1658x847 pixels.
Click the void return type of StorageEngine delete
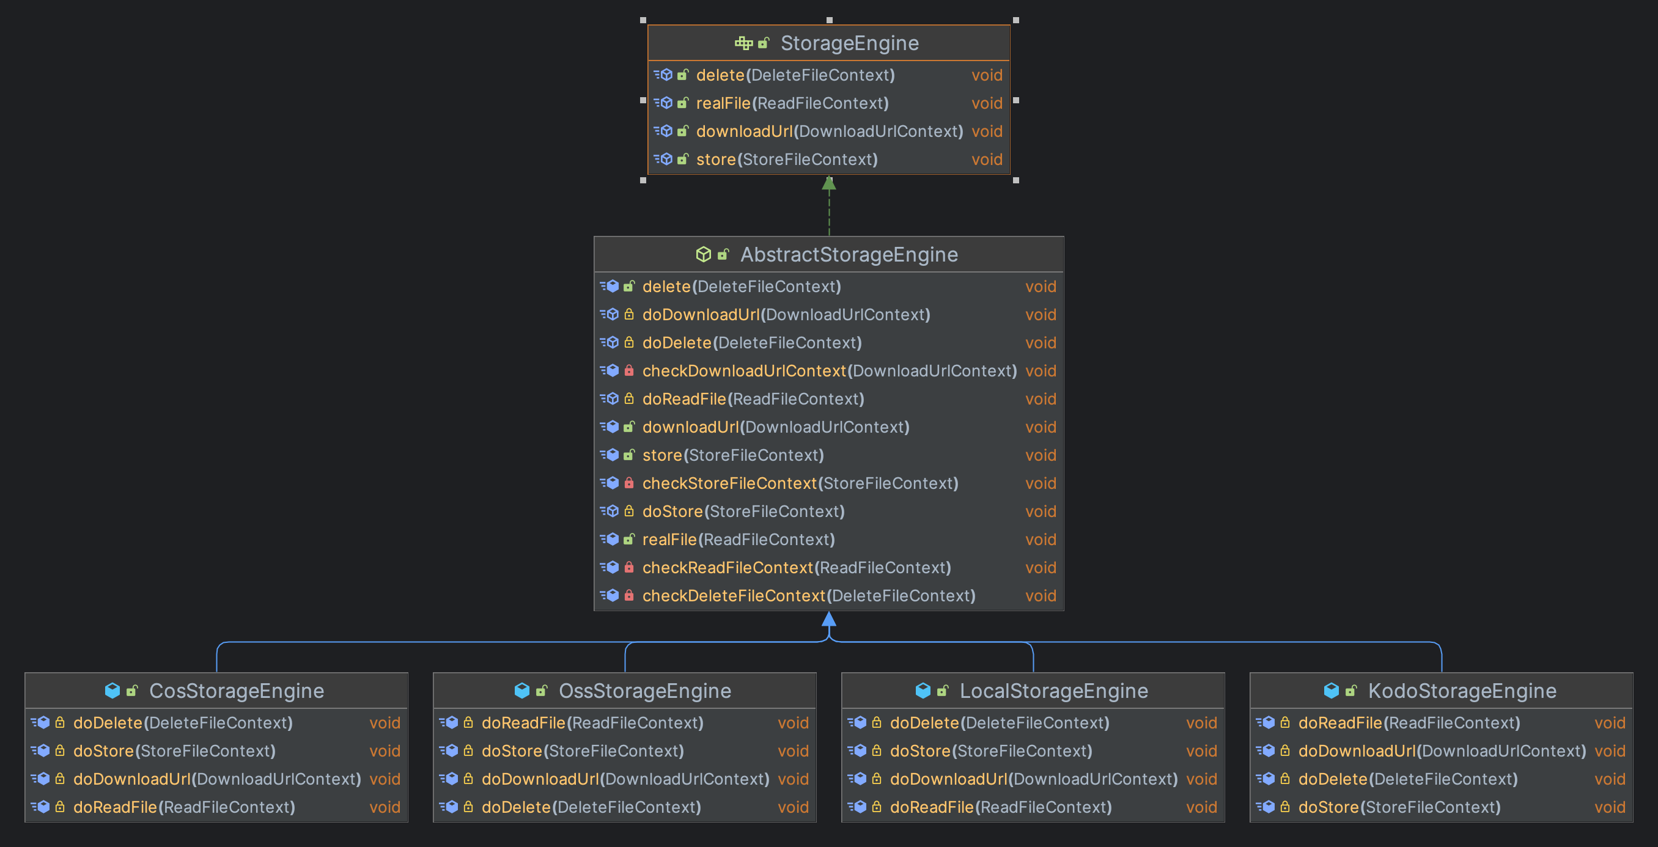pos(987,75)
